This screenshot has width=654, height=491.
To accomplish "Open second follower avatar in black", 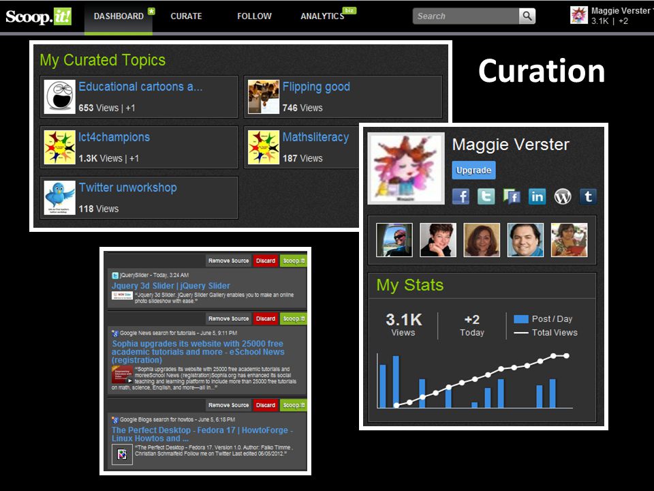I will click(438, 239).
